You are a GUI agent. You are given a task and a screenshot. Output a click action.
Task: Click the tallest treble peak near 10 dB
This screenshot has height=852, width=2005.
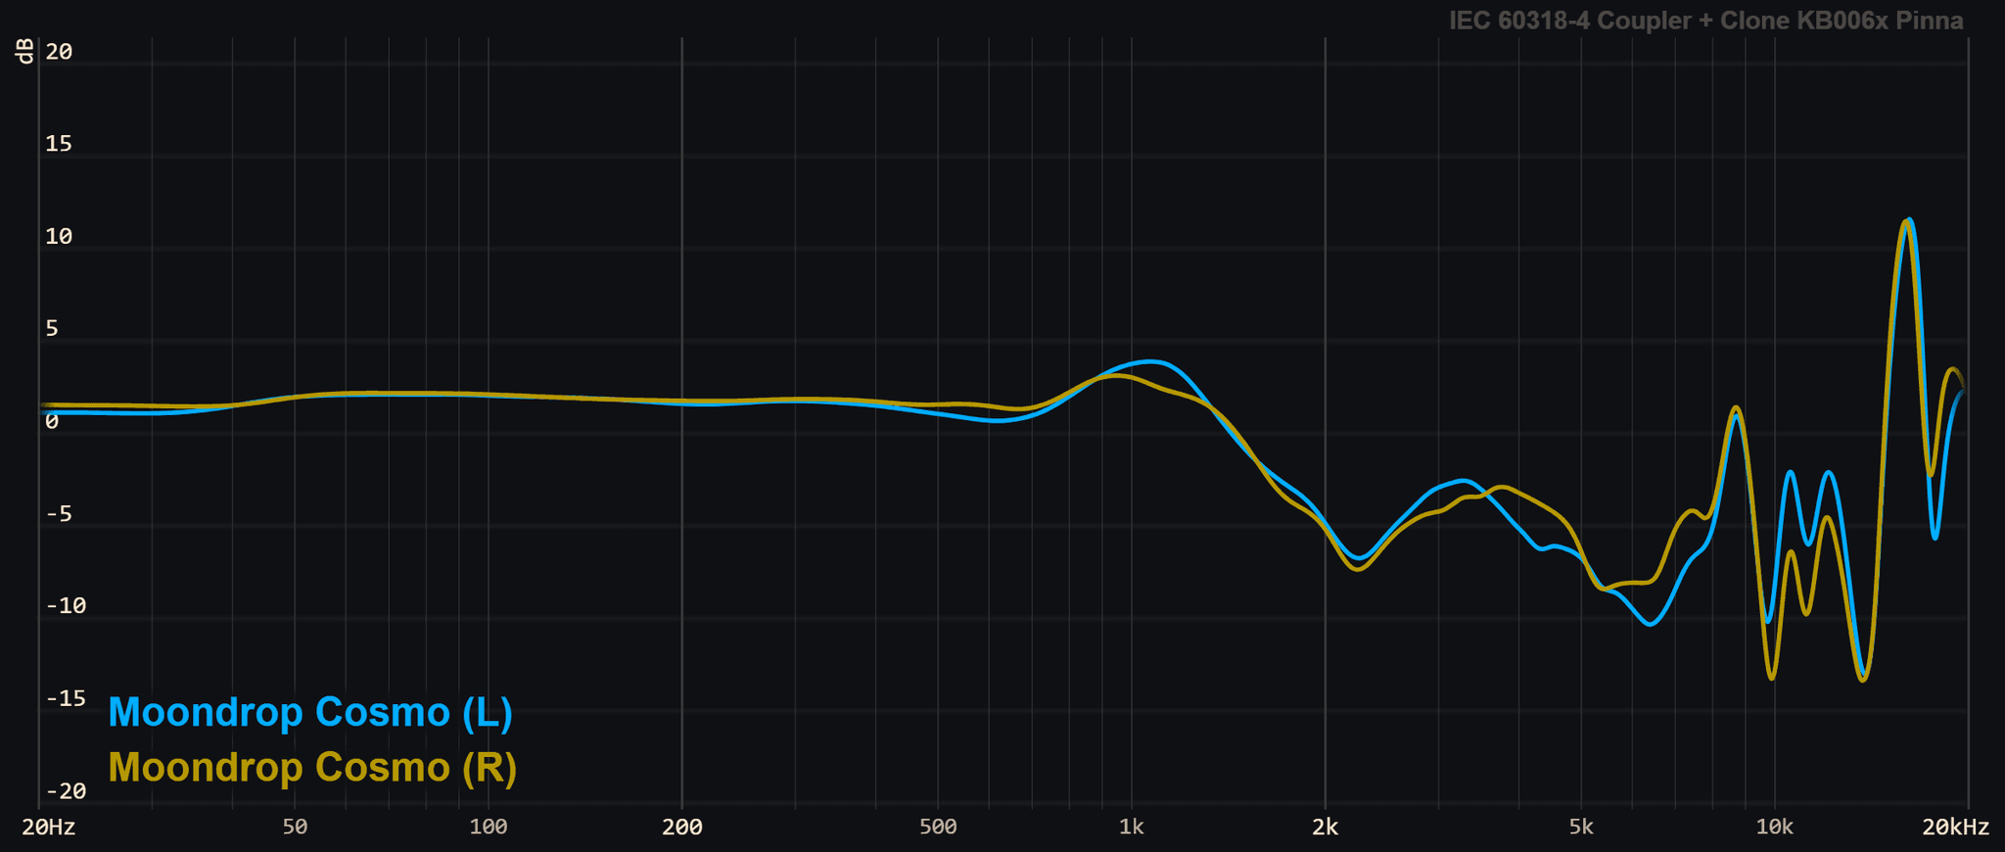coord(1907,222)
